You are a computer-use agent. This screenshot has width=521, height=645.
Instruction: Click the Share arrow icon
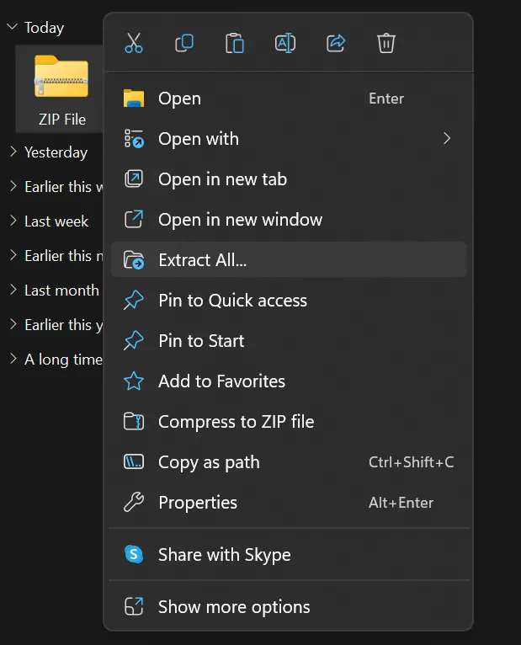coord(336,43)
